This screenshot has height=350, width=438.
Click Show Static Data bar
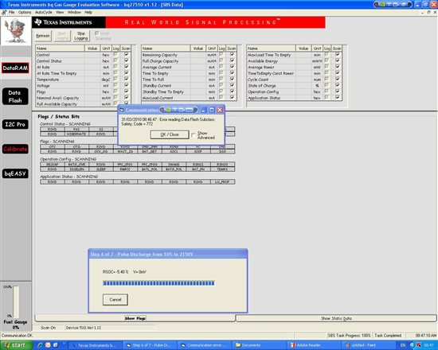[336, 318]
